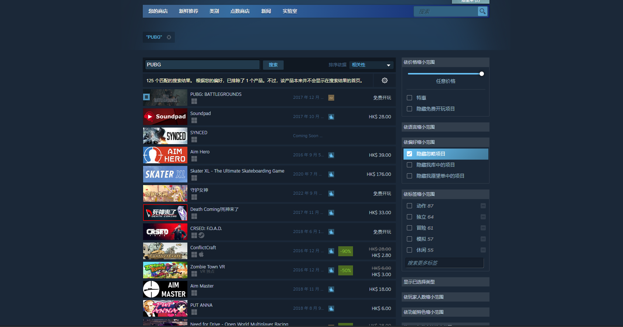The width and height of the screenshot is (623, 327).
Task: Adjust the 任意价格 price slider handle
Action: [x=482, y=74]
